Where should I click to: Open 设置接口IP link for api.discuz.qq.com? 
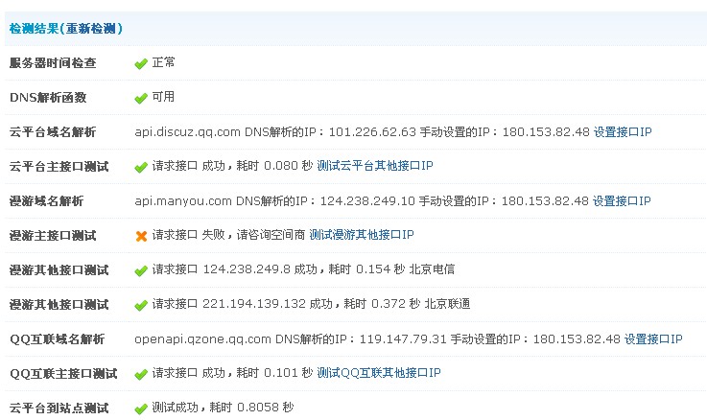623,132
